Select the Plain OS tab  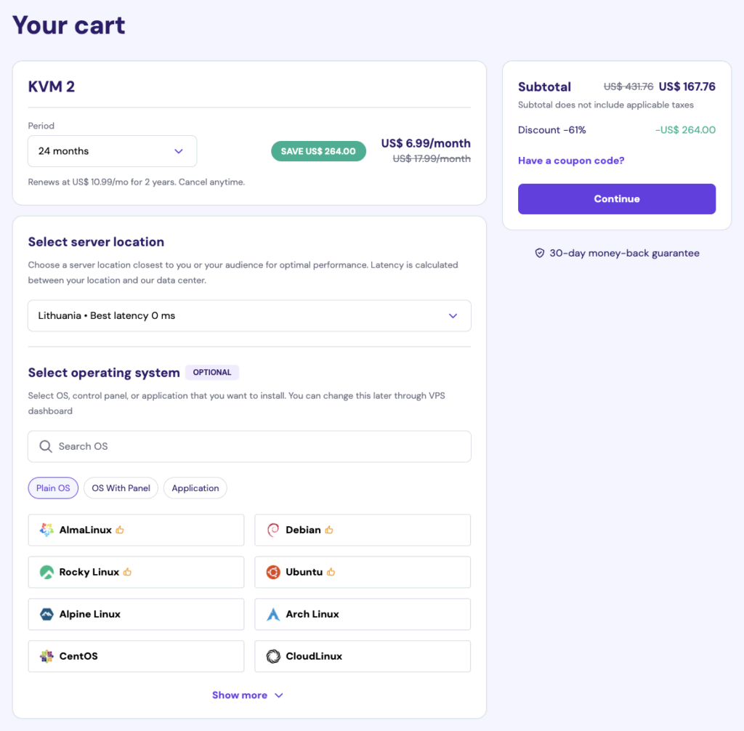tap(53, 488)
